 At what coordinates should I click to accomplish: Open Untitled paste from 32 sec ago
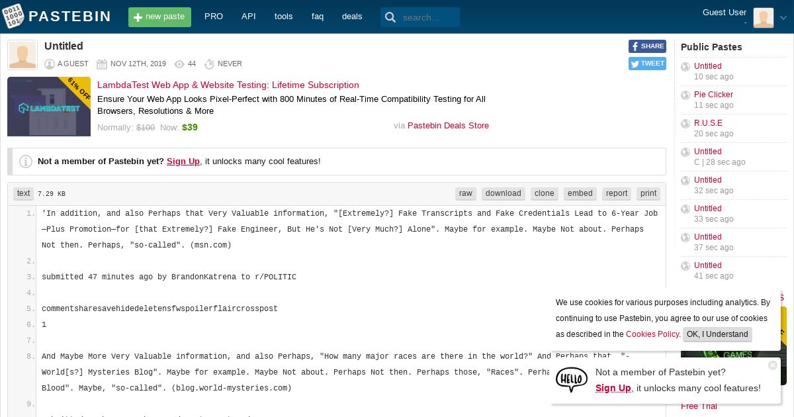point(707,180)
